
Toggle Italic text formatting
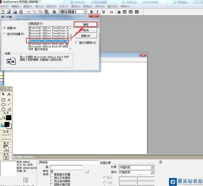point(97,12)
